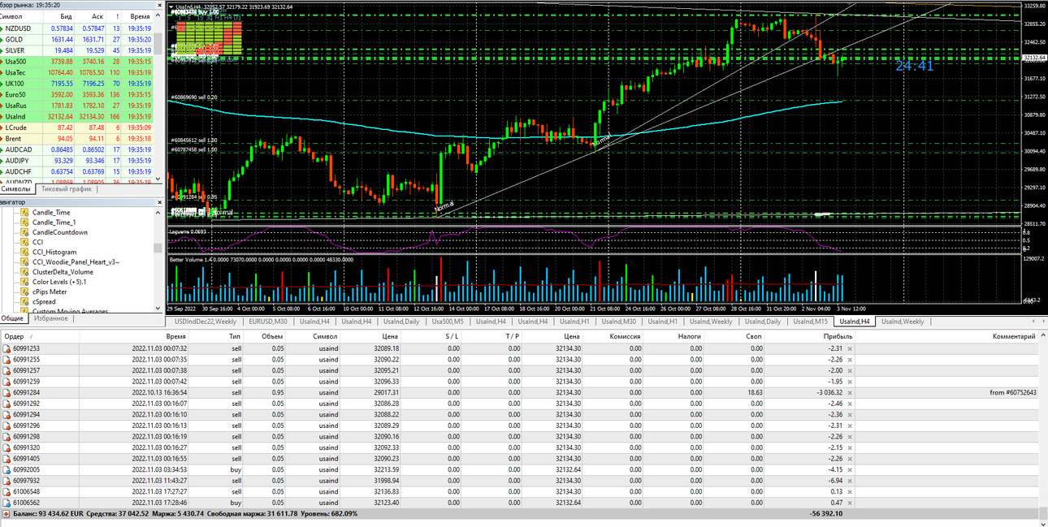Close order 60991255 with its × icon

[x=850, y=360]
